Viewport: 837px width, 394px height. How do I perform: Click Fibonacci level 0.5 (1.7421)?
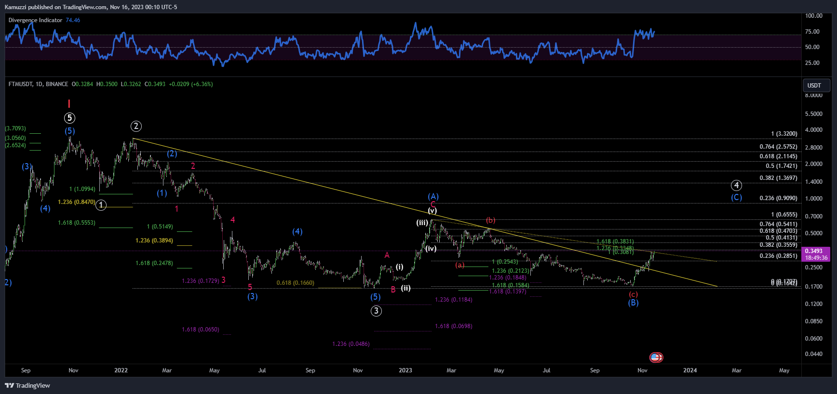[781, 166]
